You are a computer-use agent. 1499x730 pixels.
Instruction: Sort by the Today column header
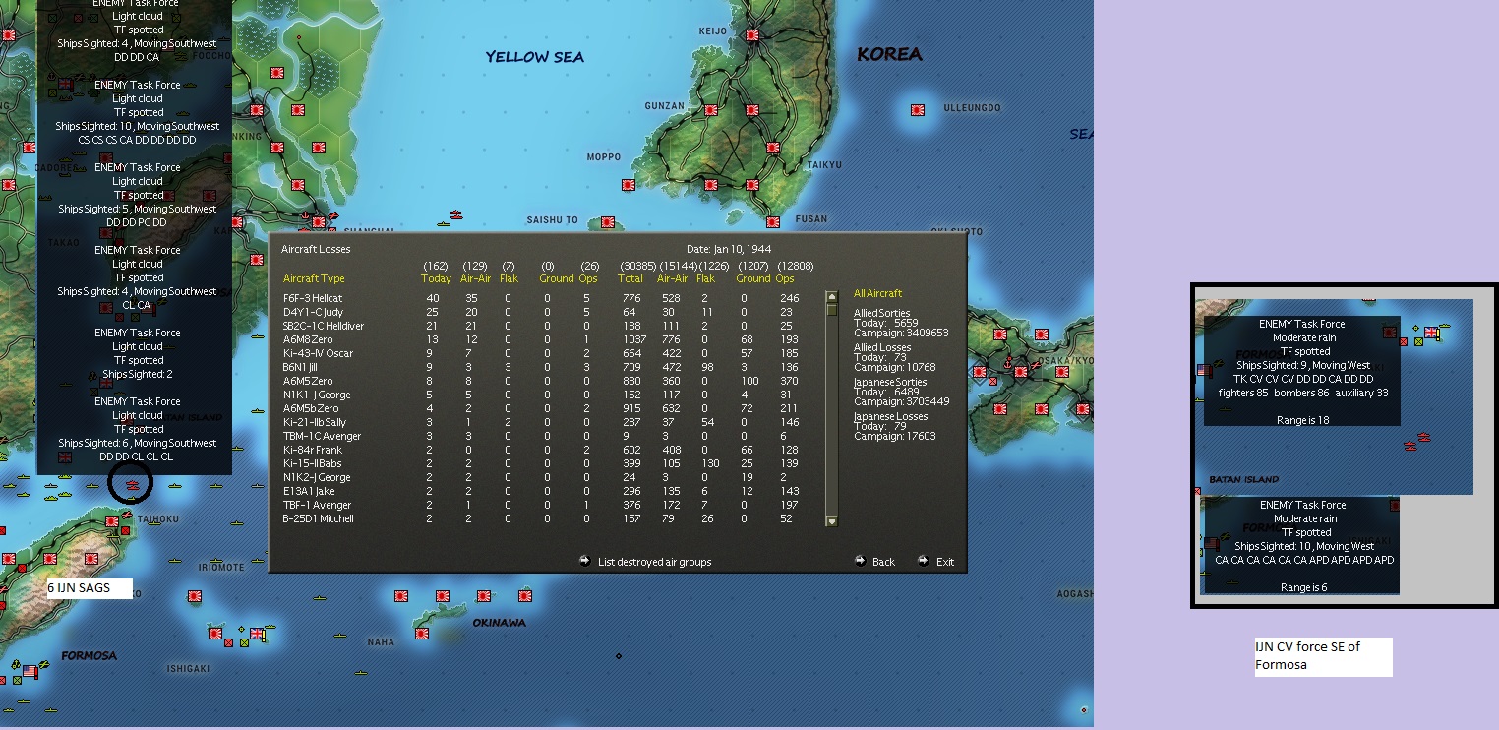point(436,279)
